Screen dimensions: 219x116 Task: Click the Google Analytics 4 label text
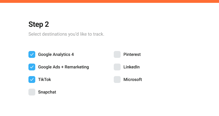pyautogui.click(x=56, y=54)
